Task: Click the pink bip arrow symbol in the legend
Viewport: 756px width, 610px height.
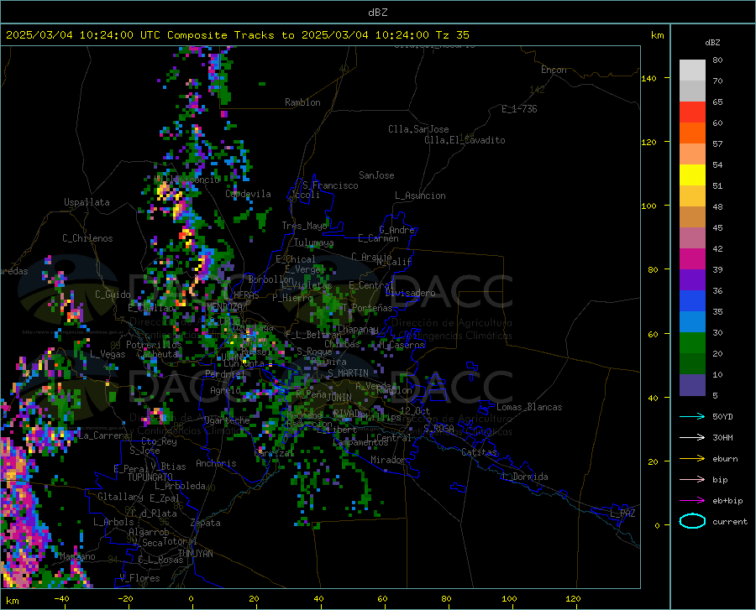Action: (692, 480)
